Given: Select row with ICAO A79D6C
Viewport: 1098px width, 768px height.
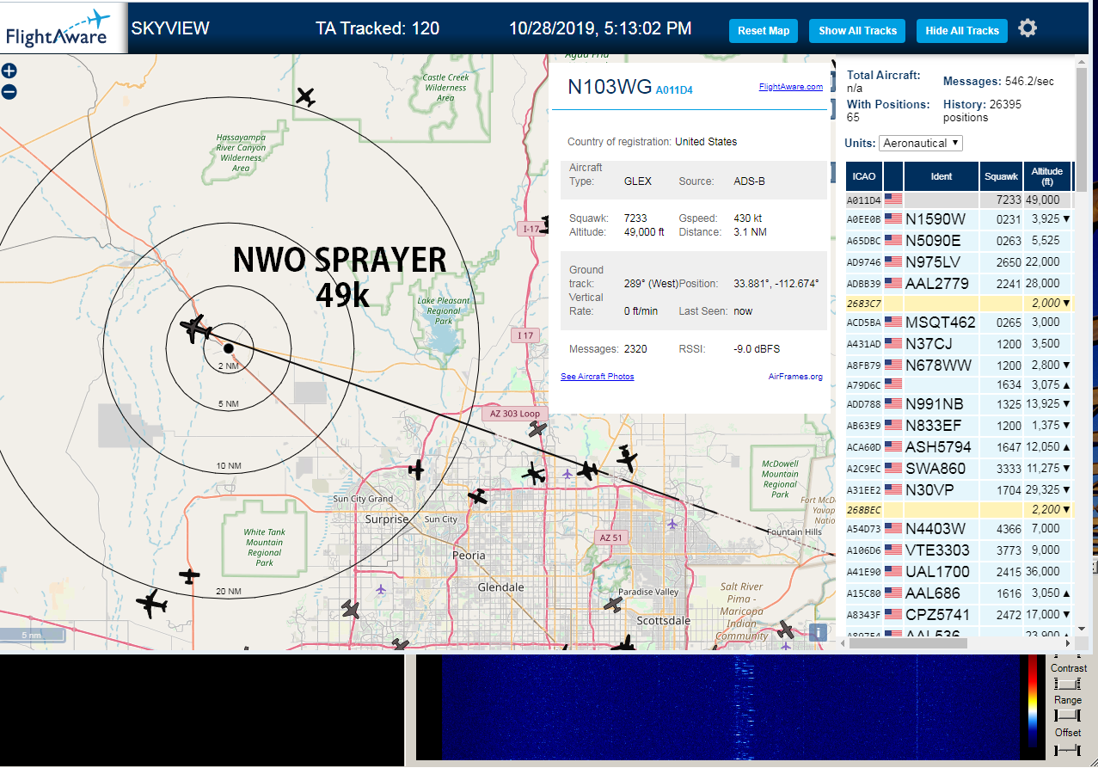Looking at the screenshot, I should tap(959, 384).
